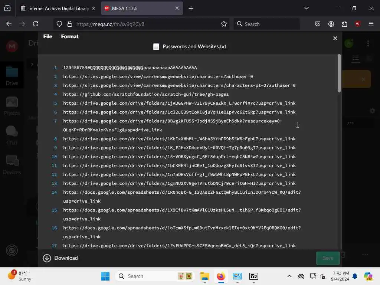Click the text file document icon
Screen dimensions: 380x285
(x=156, y=46)
